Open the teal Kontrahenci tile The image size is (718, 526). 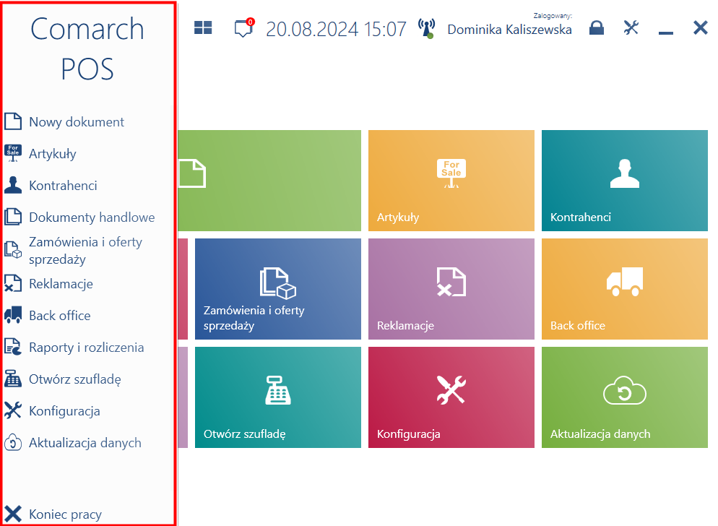pos(625,181)
